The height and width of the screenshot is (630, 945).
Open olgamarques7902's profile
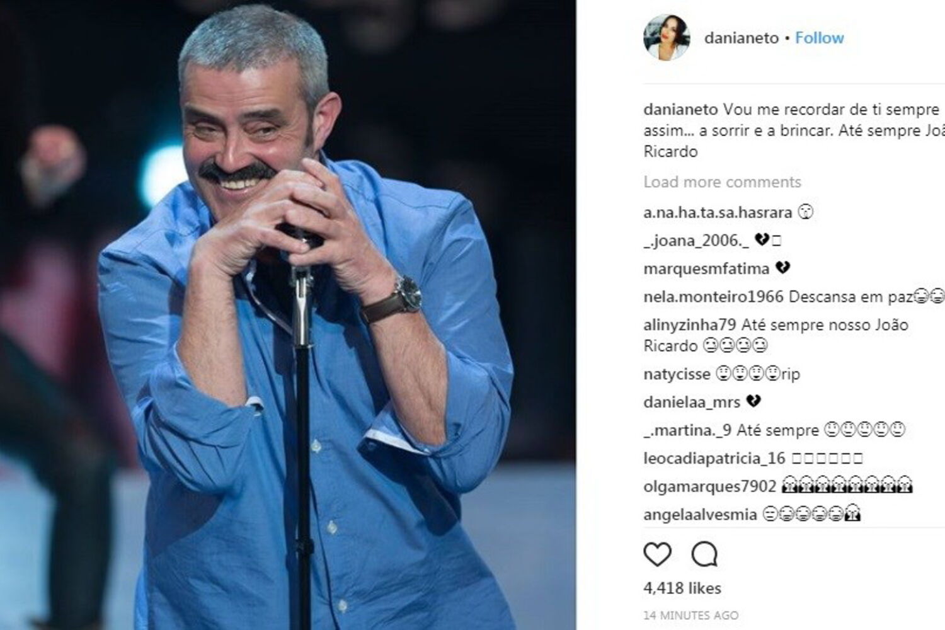coord(710,486)
